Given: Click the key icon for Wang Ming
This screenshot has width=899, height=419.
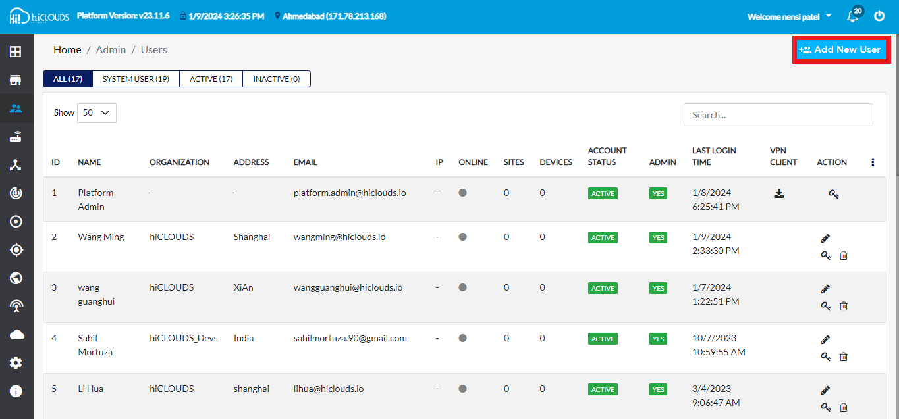Looking at the screenshot, I should click(x=825, y=255).
